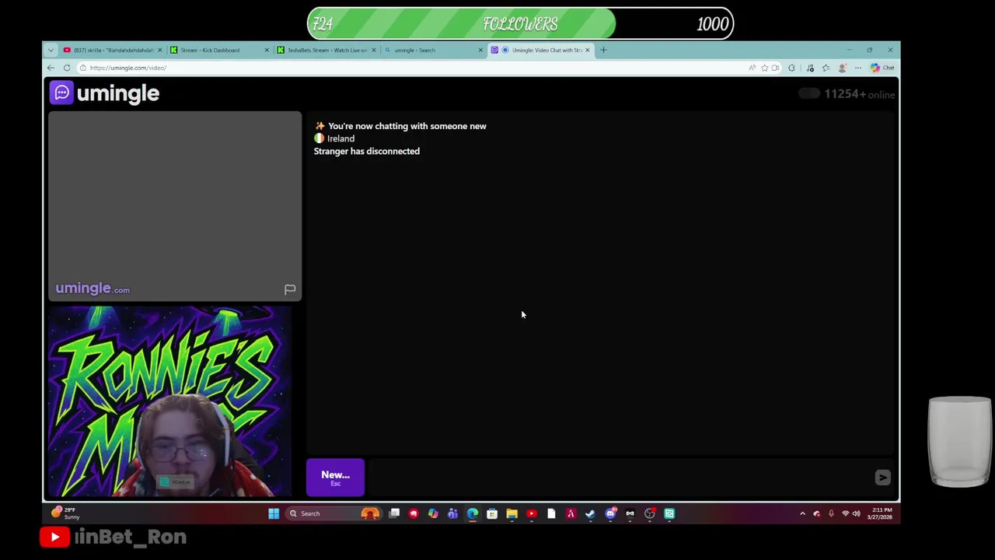
Task: Close the umingle - Search tab
Action: click(x=480, y=50)
